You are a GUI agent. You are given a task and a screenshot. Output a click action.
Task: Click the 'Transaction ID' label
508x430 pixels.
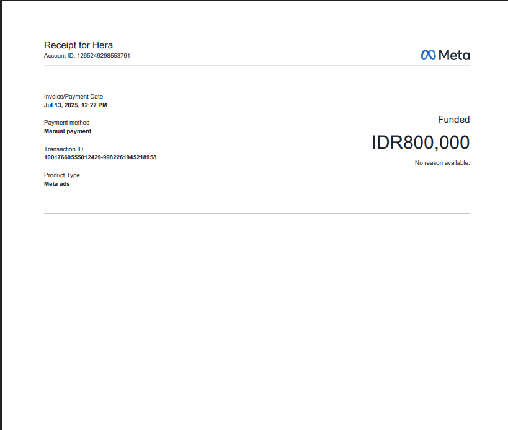pyautogui.click(x=63, y=149)
